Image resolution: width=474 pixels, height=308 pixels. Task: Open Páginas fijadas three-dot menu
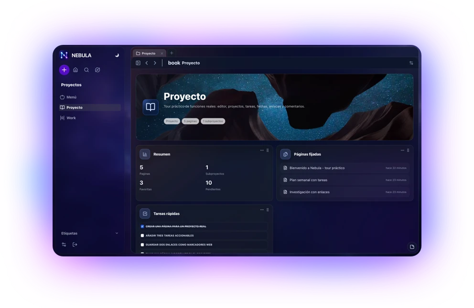click(x=402, y=150)
